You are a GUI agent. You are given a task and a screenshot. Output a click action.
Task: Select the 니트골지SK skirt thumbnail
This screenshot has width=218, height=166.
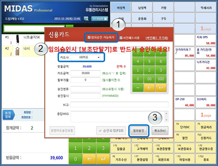(x=17, y=40)
